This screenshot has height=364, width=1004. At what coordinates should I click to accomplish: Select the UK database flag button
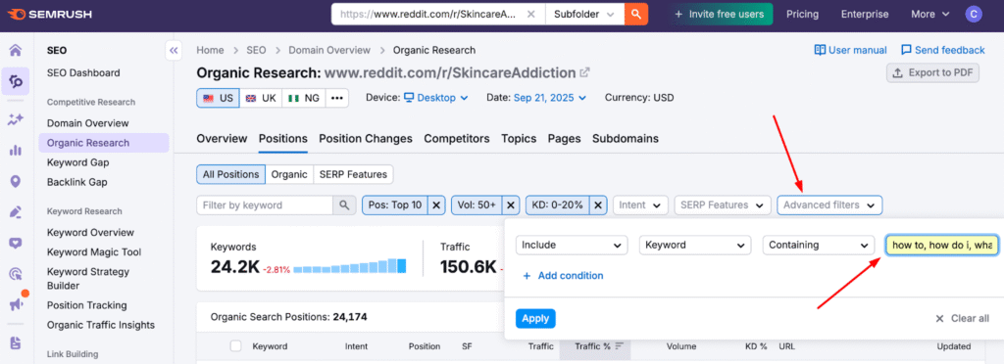pyautogui.click(x=261, y=99)
